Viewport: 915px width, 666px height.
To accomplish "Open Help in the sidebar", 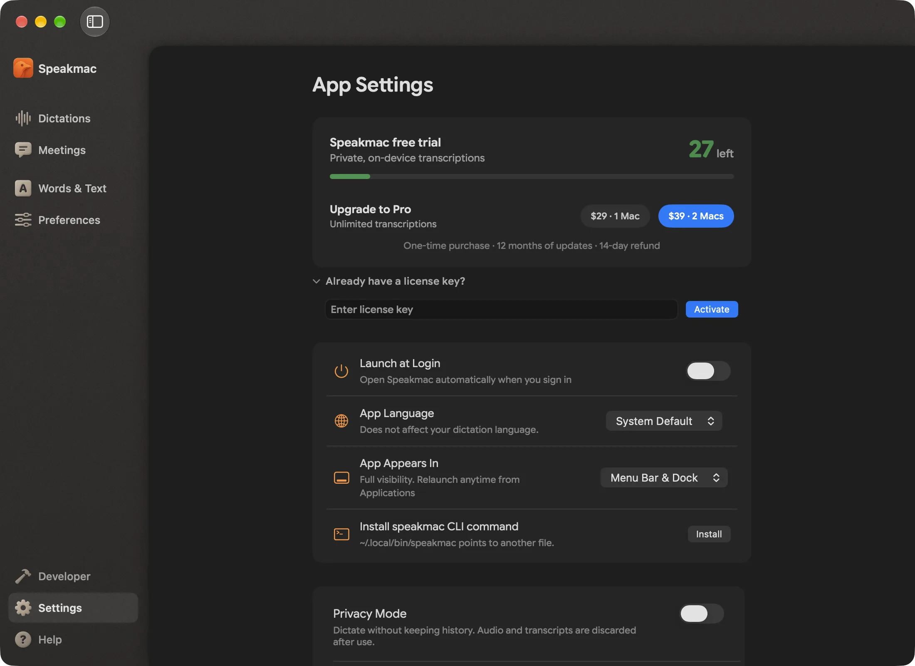I will pos(73,639).
